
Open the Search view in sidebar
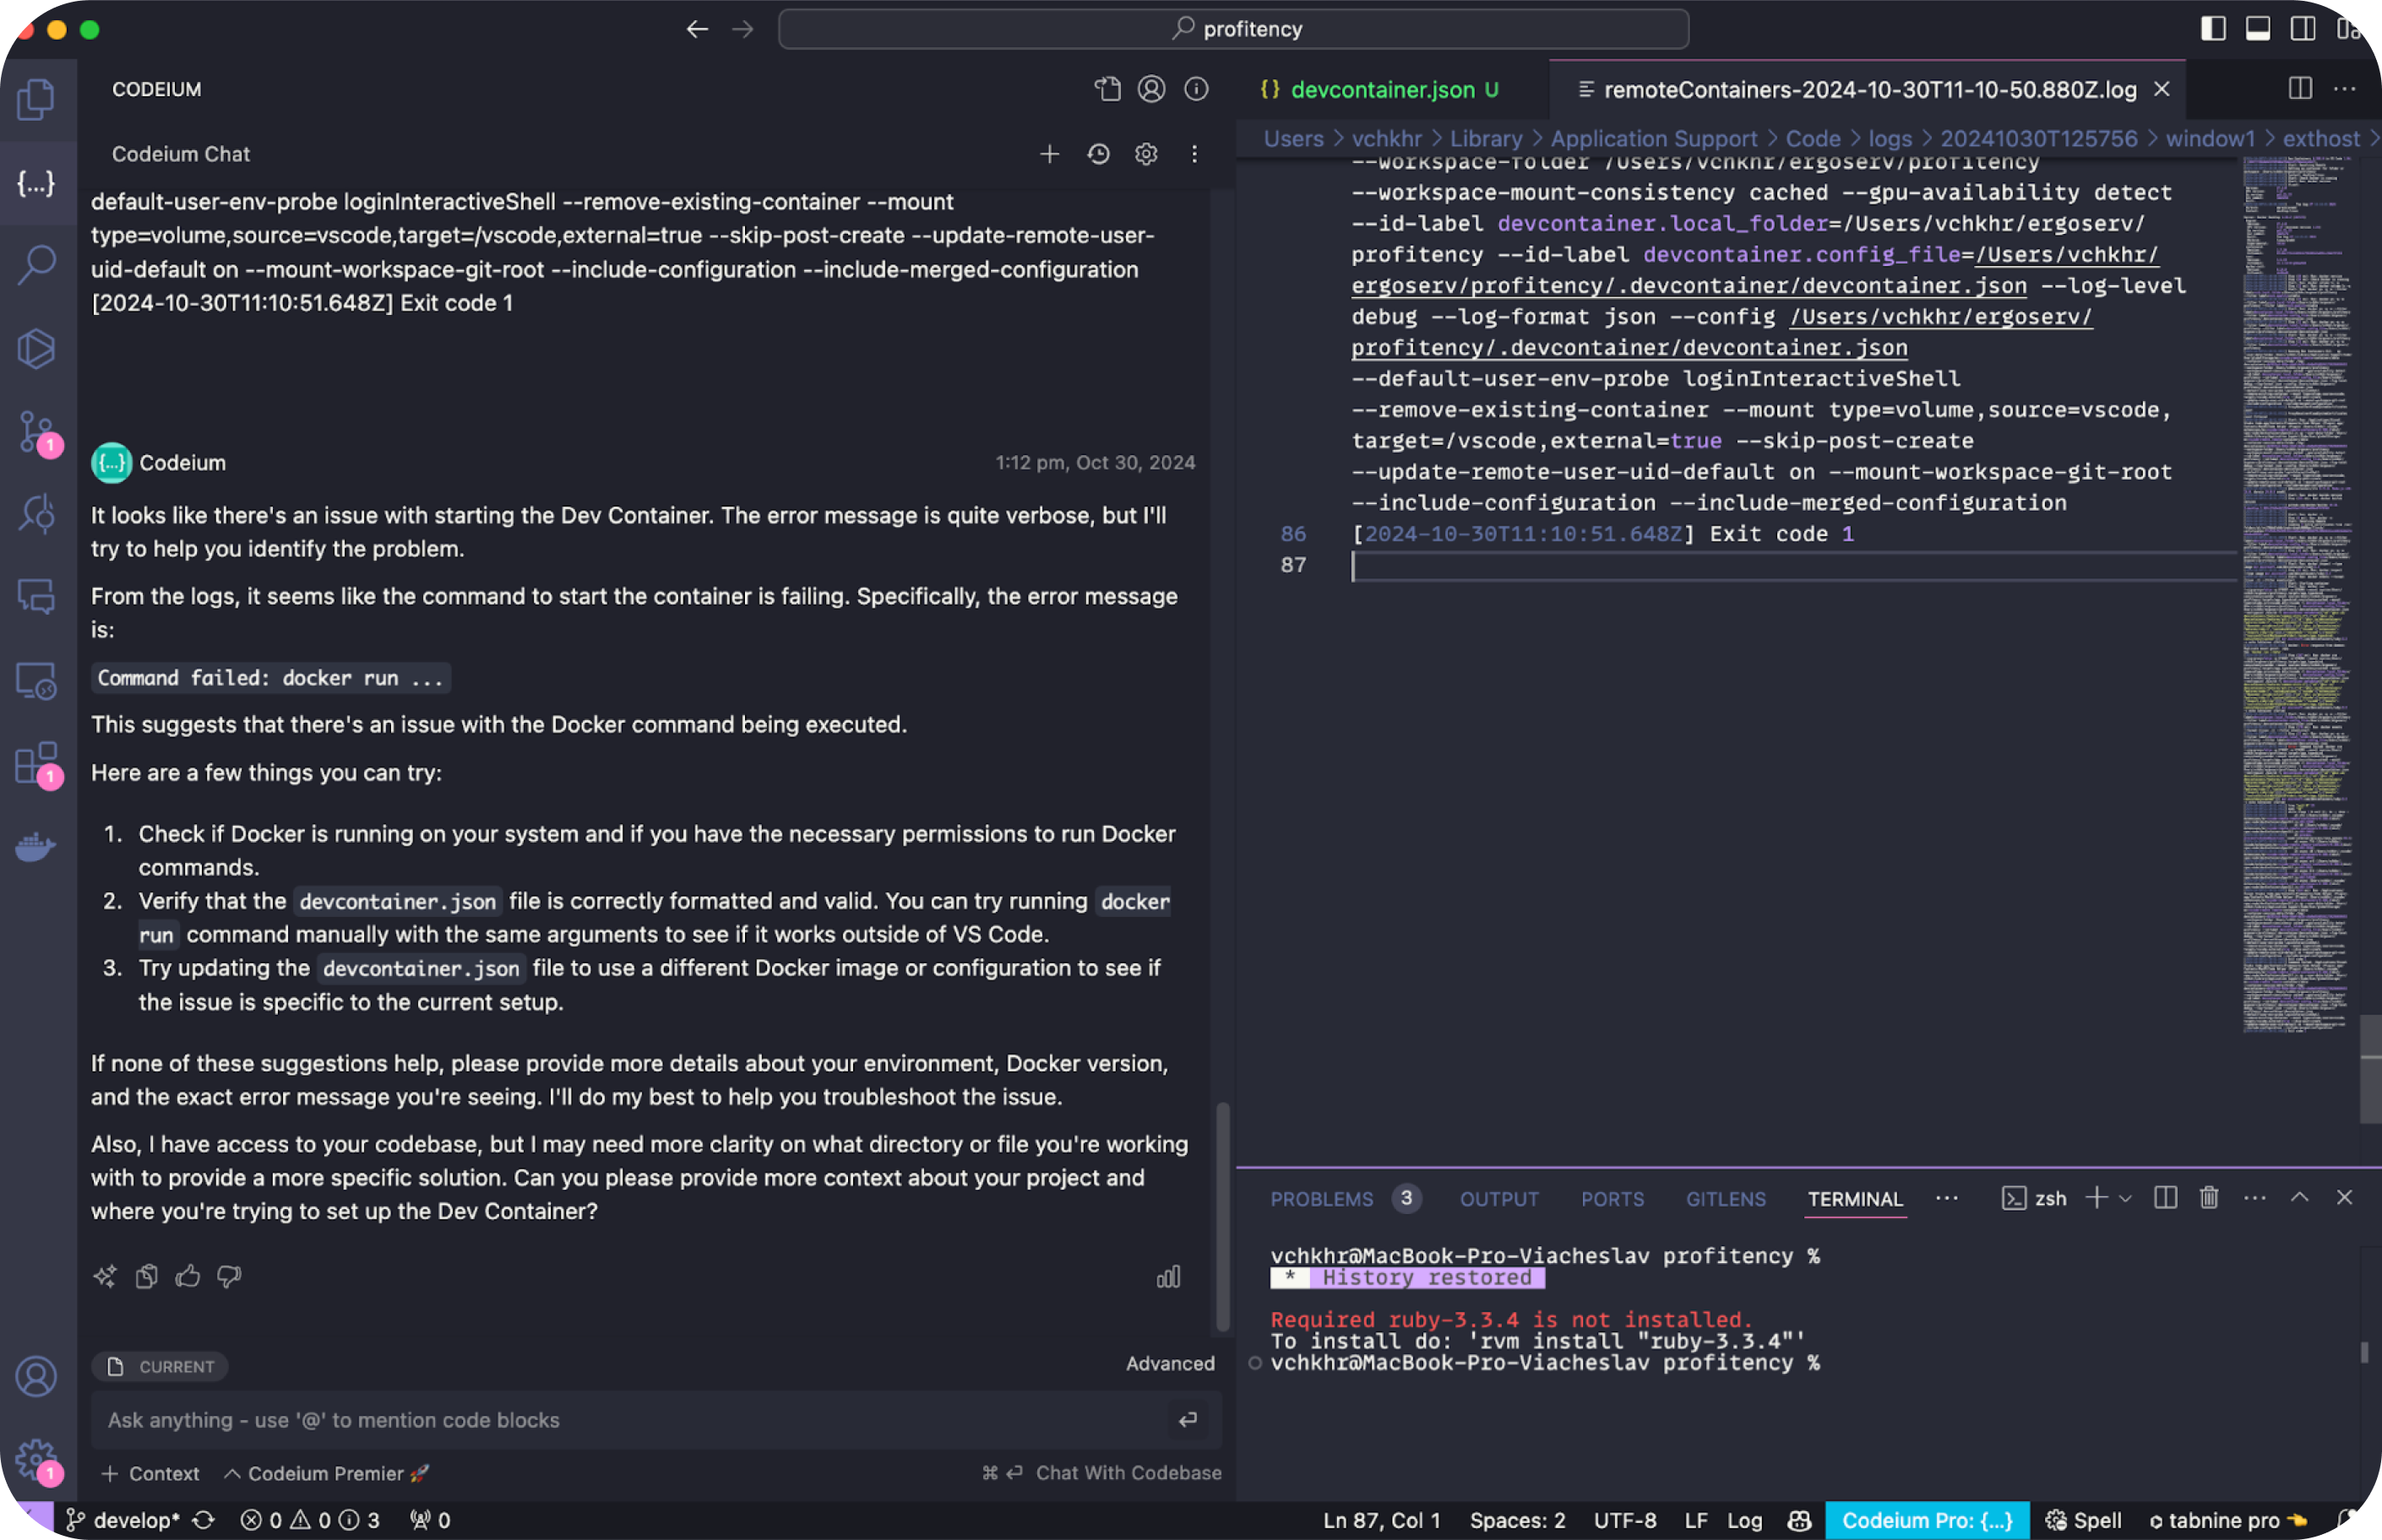coord(37,265)
